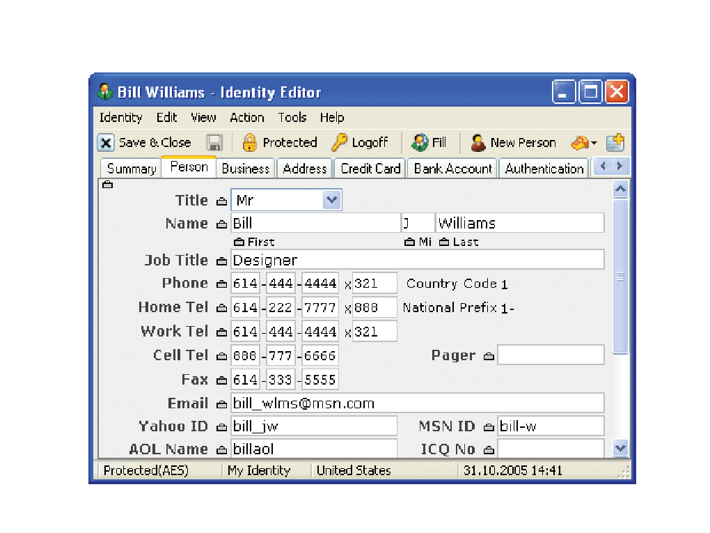Click the Last name field containing Williams

pos(520,223)
